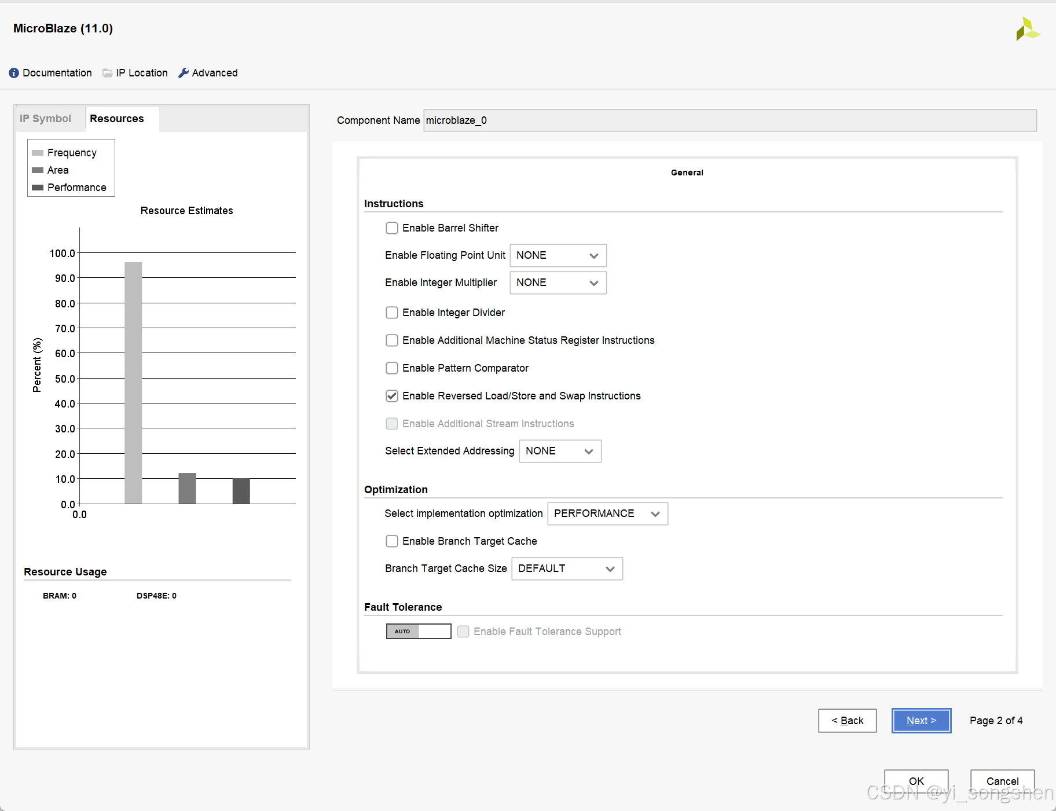
Task: Click the Performance legend swatch
Action: click(x=38, y=188)
